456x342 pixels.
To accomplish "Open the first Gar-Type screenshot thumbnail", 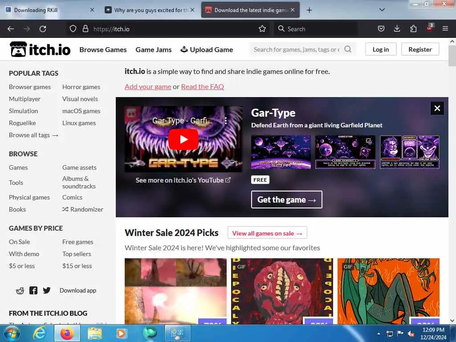I will [x=281, y=152].
